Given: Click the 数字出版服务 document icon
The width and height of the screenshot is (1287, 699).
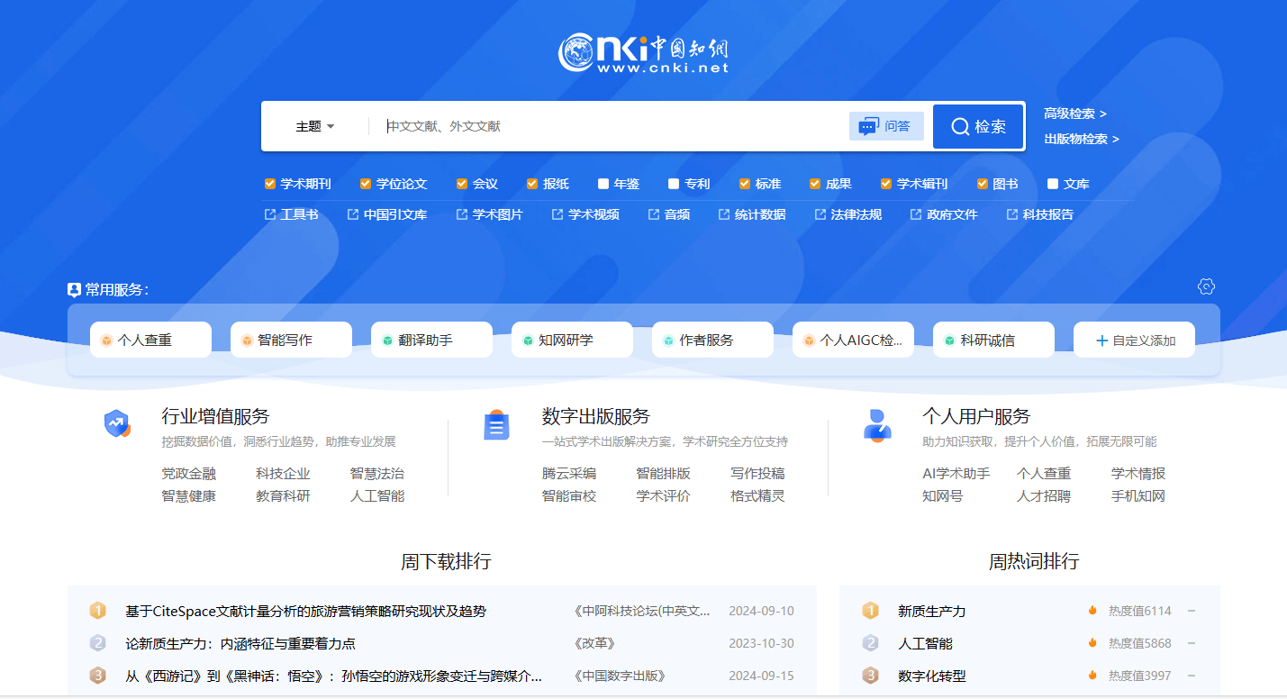Looking at the screenshot, I should 497,425.
